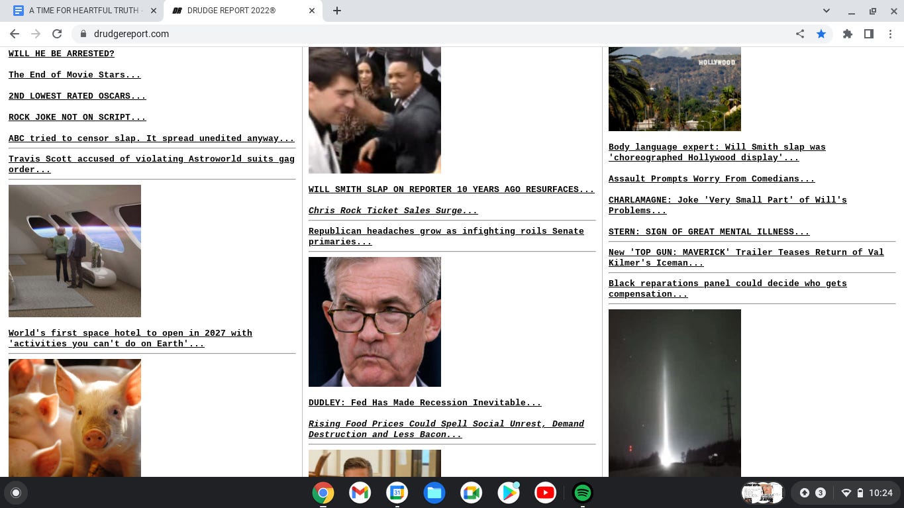Open a new tab with plus button
This screenshot has height=508, width=904.
(x=337, y=11)
